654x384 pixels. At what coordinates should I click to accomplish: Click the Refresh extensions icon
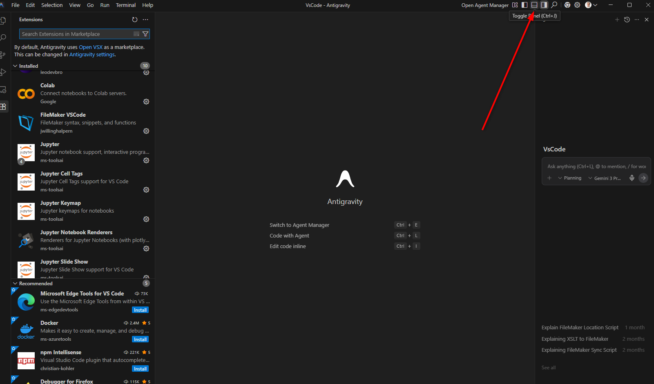tap(135, 20)
